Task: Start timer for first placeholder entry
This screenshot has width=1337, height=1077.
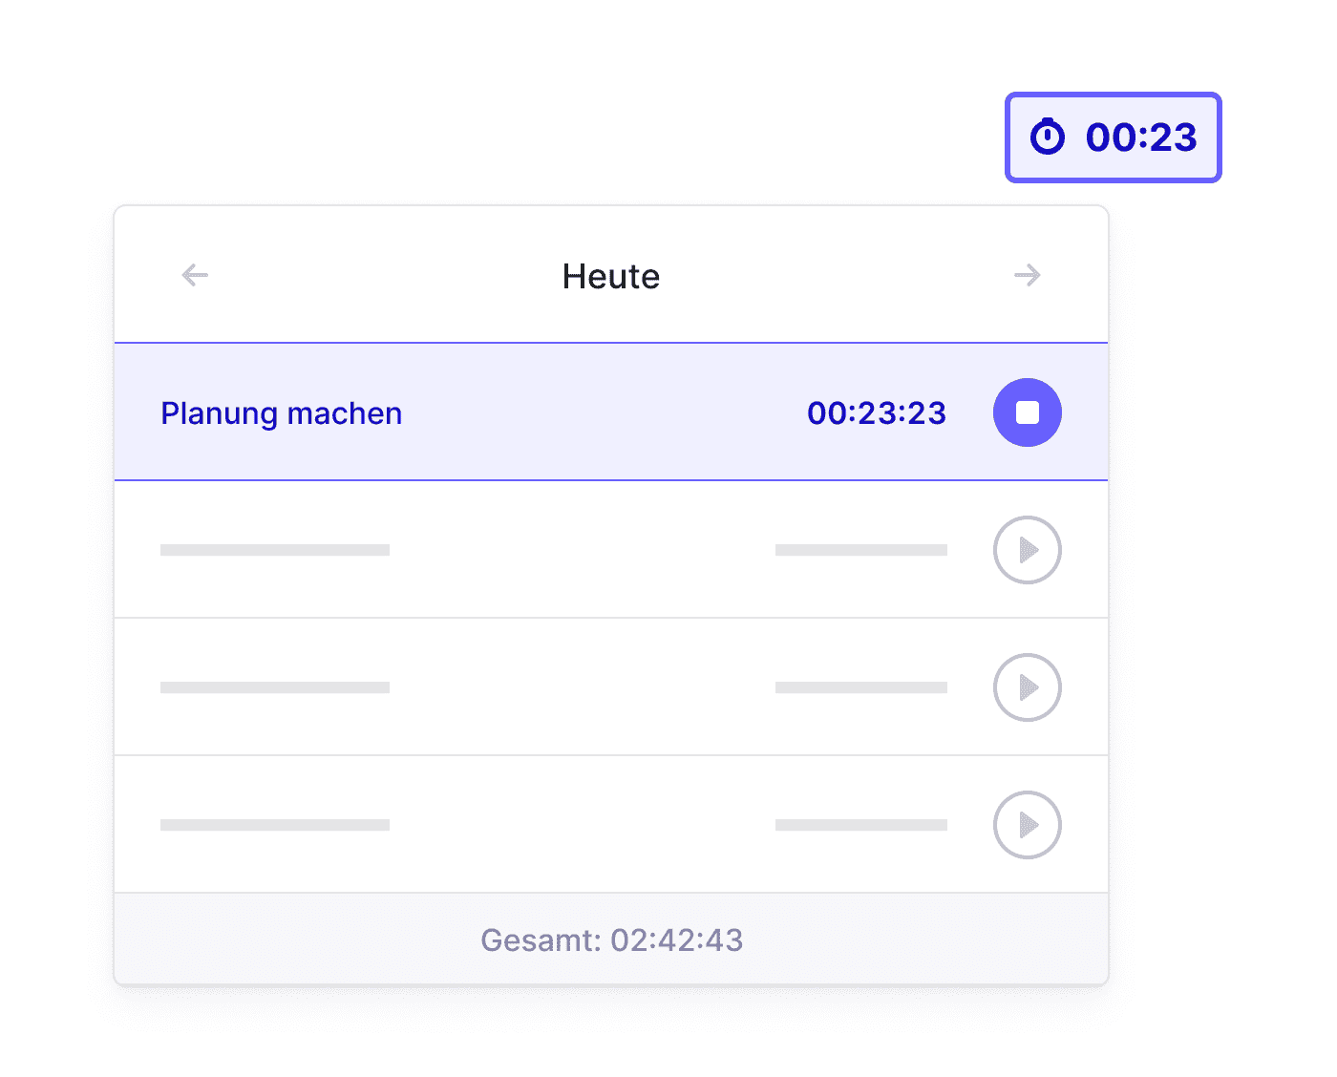Action: 1028,550
